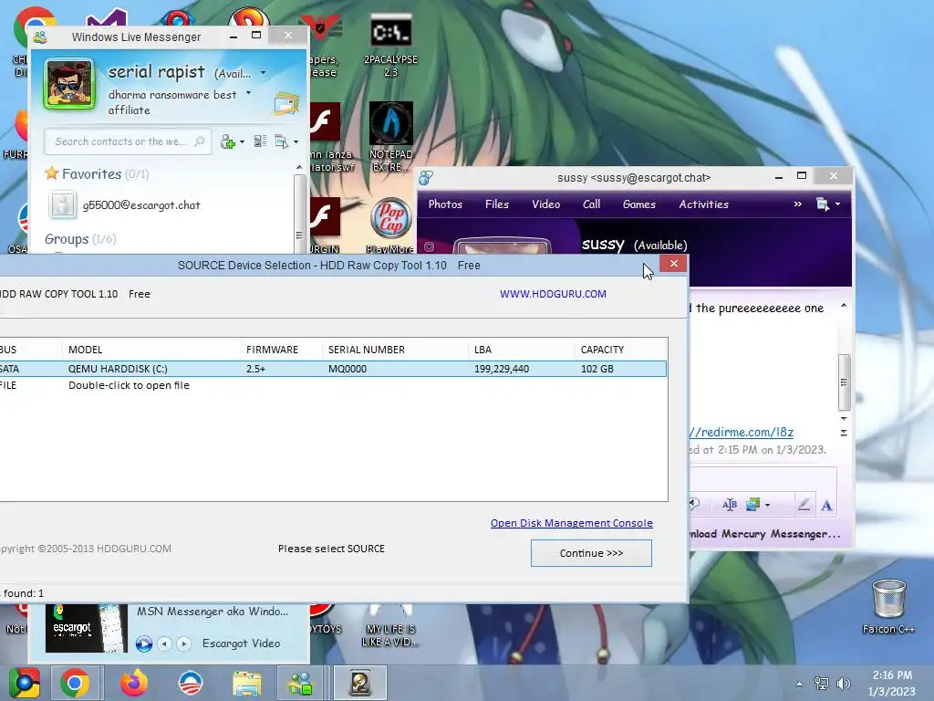Click the email inbox icon in Messenger
This screenshot has height=701, width=934.
pyautogui.click(x=285, y=103)
